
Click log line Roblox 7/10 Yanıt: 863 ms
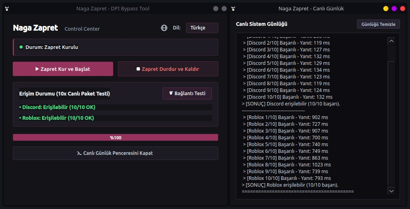coord(286,158)
